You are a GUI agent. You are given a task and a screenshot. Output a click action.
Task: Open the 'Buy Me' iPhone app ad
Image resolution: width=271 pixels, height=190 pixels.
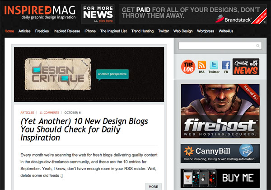click(220, 178)
